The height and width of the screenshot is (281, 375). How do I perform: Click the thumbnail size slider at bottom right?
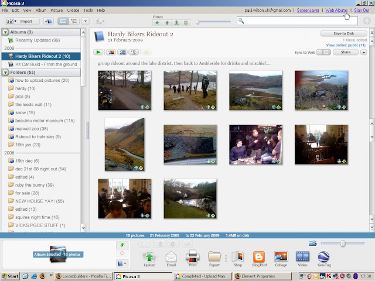343,243
